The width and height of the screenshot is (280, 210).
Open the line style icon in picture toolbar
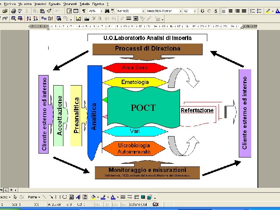tap(129, 19)
